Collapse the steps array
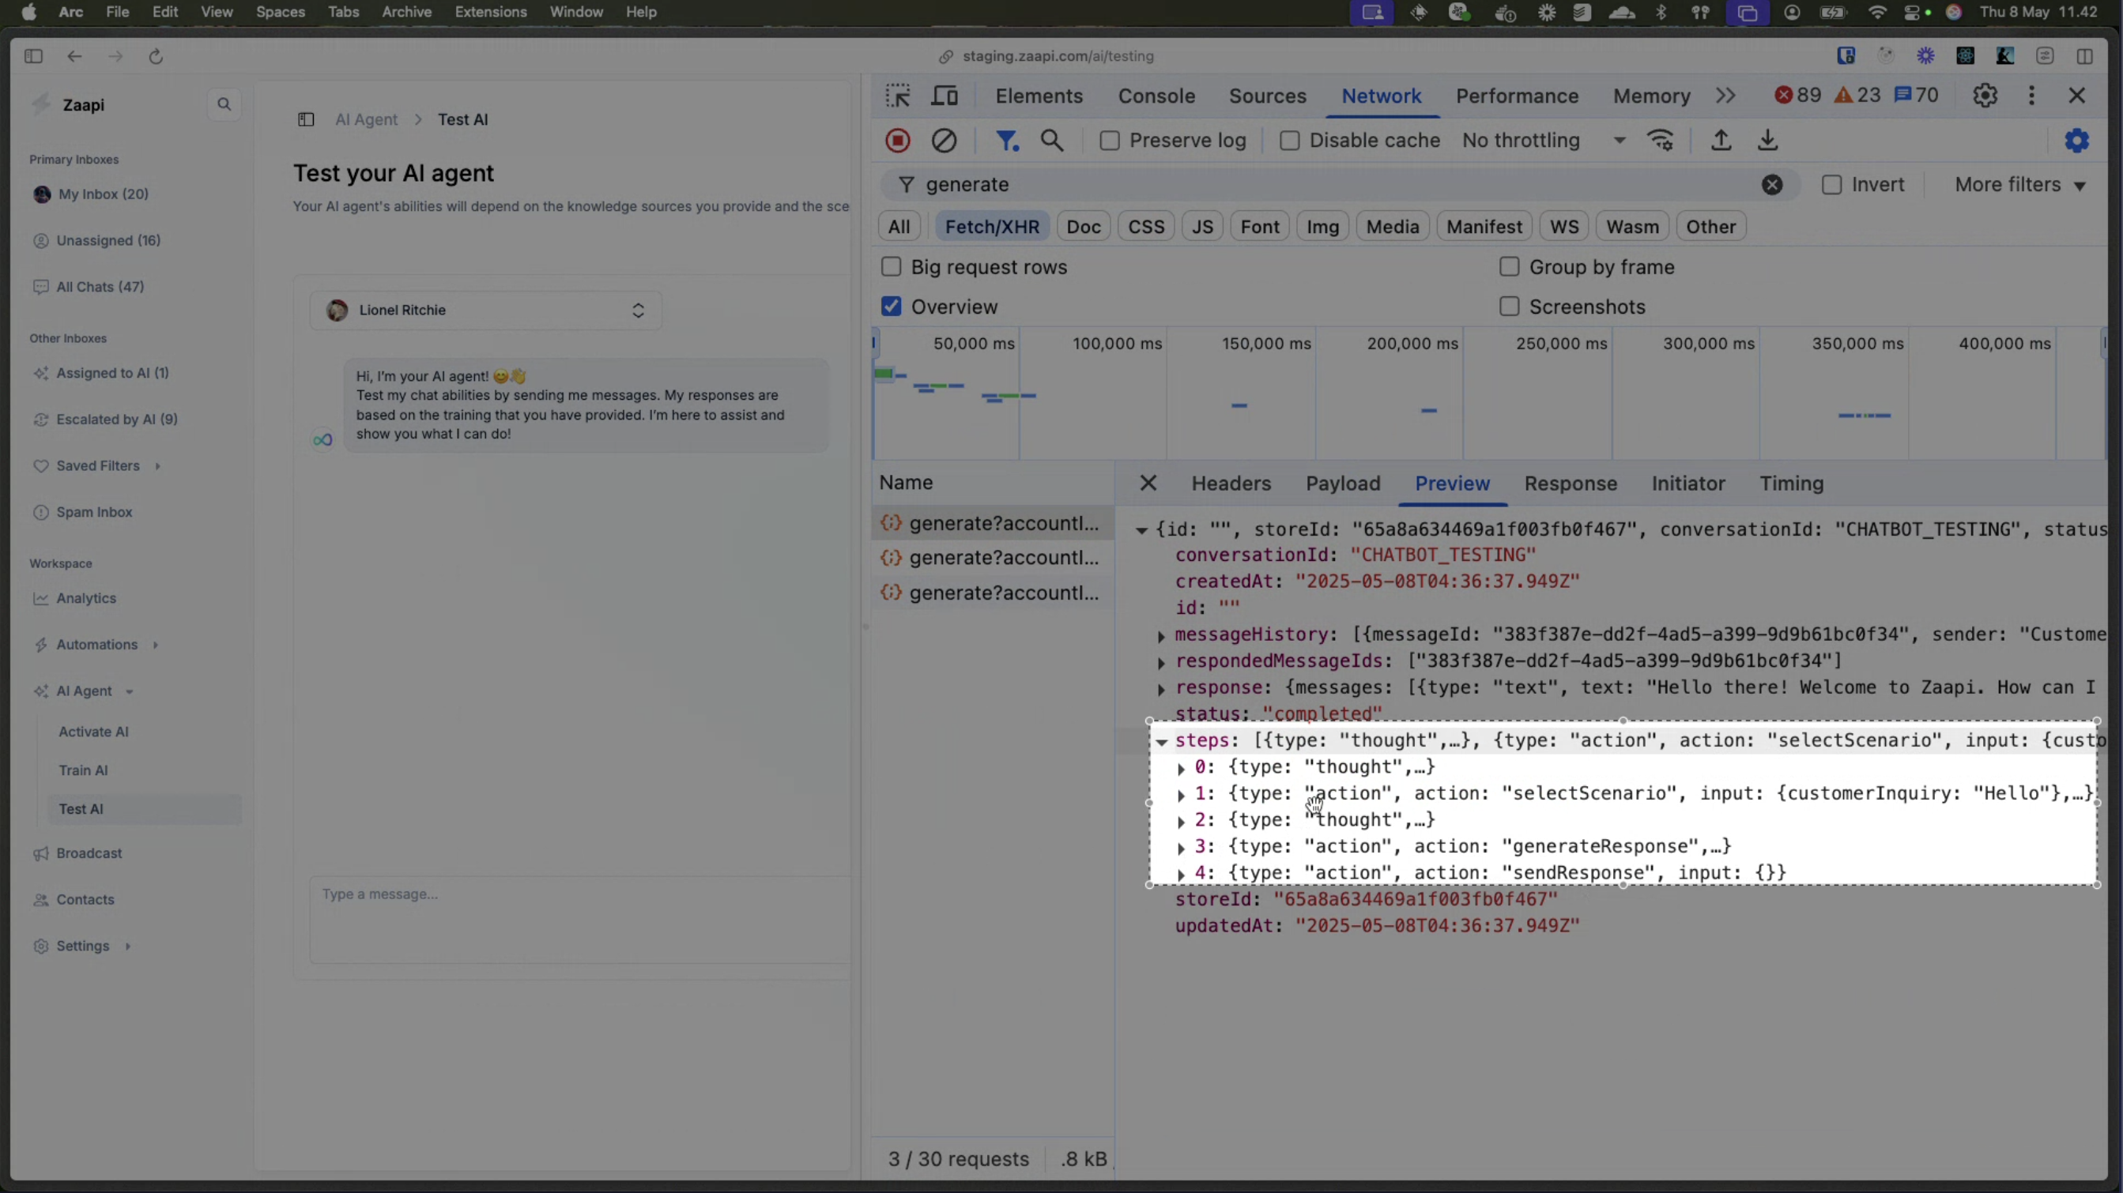The width and height of the screenshot is (2123, 1193). 1161,742
